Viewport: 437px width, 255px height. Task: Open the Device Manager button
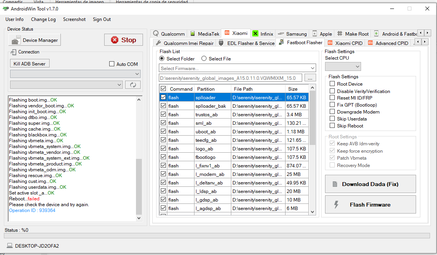pos(34,40)
